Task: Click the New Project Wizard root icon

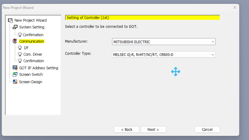Action: coord(11,20)
